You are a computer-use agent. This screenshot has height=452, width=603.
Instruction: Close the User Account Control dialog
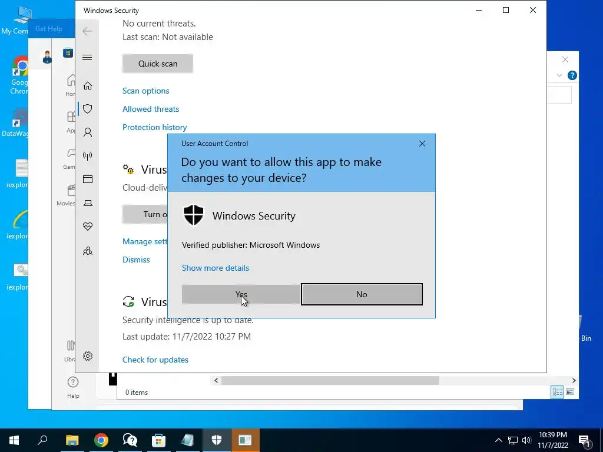pyautogui.click(x=422, y=144)
